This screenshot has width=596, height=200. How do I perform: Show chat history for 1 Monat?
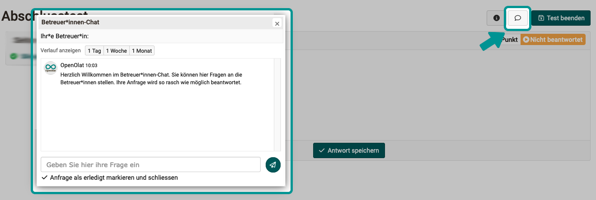click(142, 51)
